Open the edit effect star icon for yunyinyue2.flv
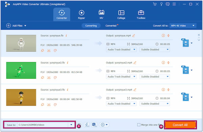 tap(43, 78)
